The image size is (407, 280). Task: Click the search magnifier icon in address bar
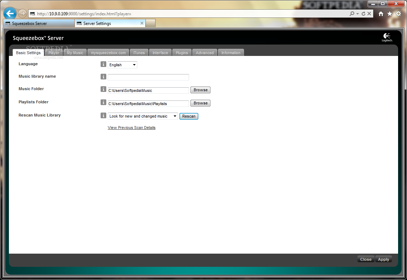pyautogui.click(x=352, y=14)
